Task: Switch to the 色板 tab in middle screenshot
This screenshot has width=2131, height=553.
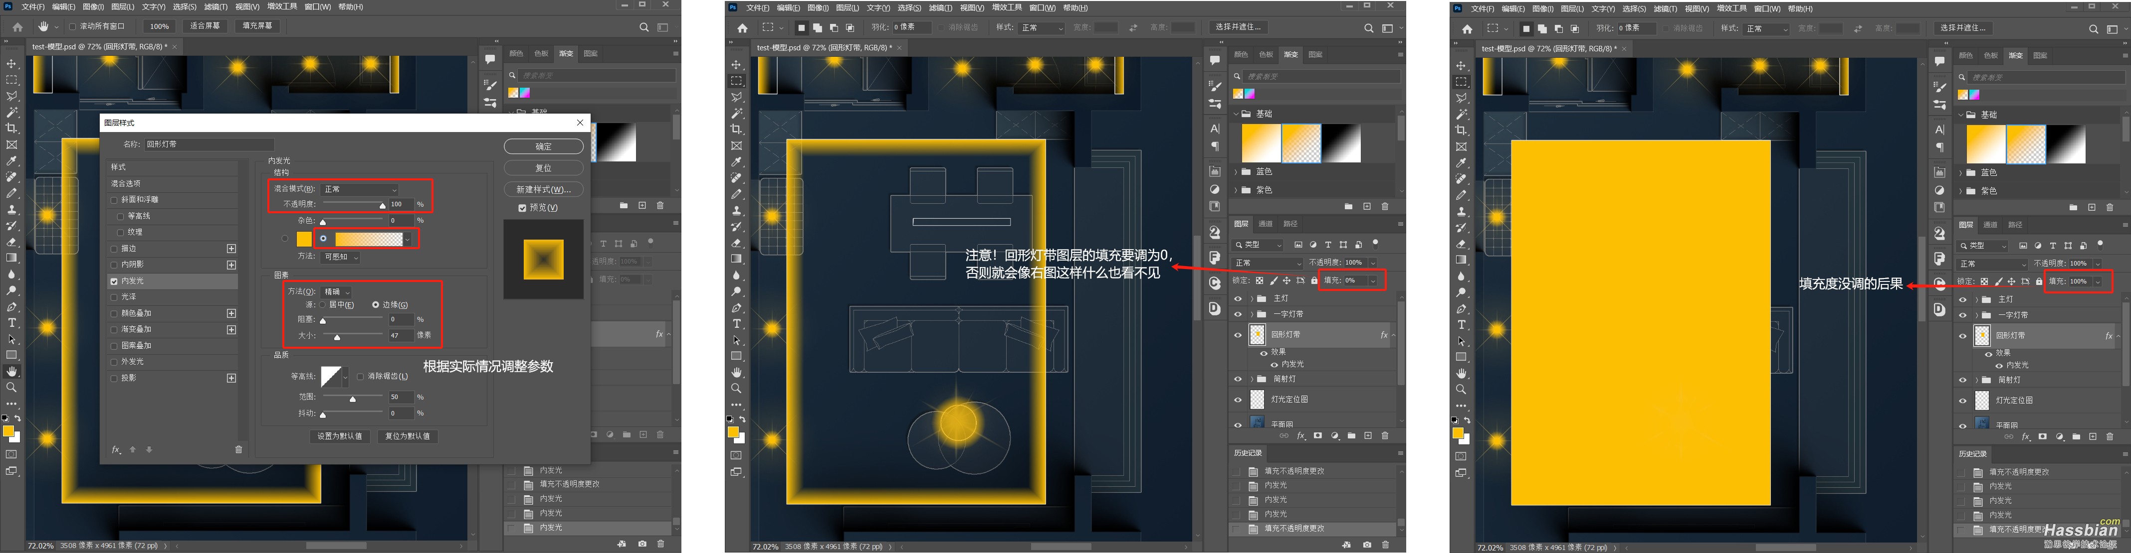Action: coord(1266,55)
